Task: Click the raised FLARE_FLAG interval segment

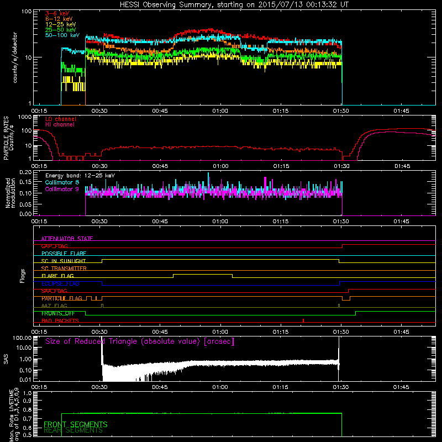Action: point(203,274)
